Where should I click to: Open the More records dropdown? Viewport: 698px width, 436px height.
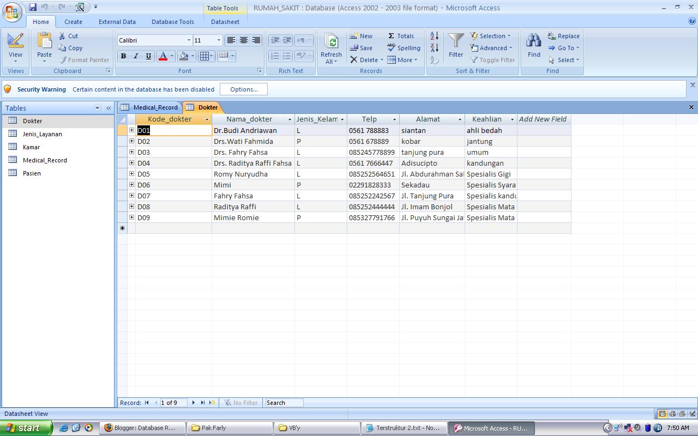point(402,60)
